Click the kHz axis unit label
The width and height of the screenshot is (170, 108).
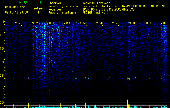point(2,22)
